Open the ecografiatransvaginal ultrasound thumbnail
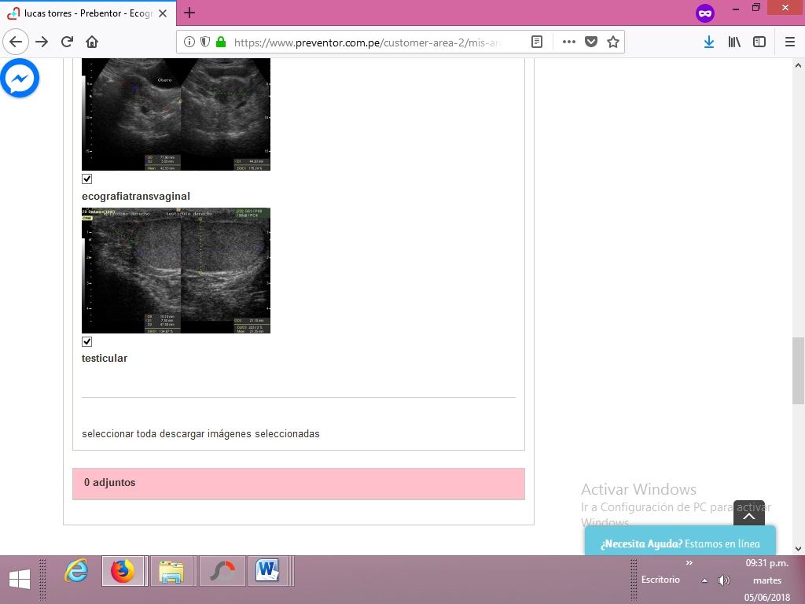The width and height of the screenshot is (805, 604). 176,114
